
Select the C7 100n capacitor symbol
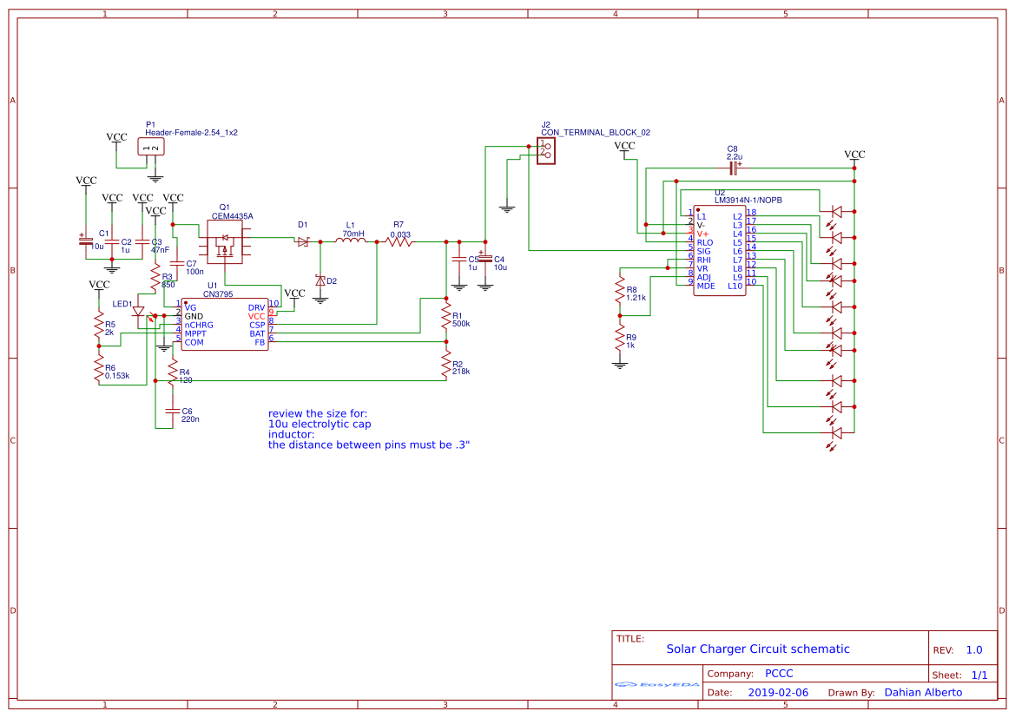coord(176,264)
